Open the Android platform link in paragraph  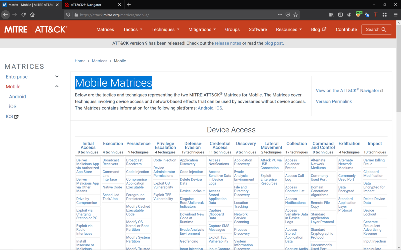(x=206, y=108)
